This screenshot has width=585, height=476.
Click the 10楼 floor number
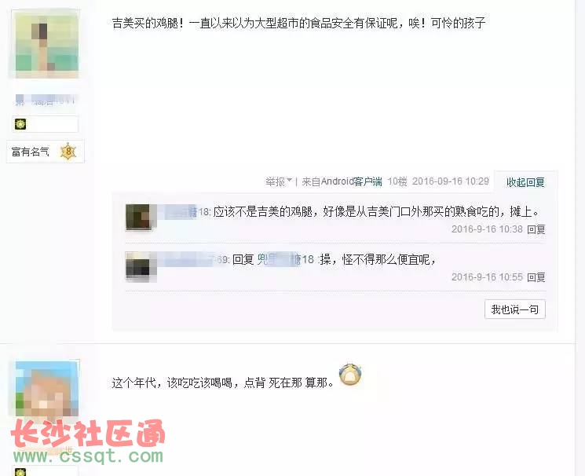(x=397, y=181)
